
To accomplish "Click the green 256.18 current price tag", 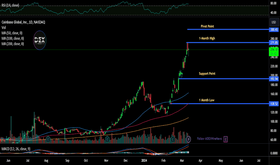I will tap(274, 52).
